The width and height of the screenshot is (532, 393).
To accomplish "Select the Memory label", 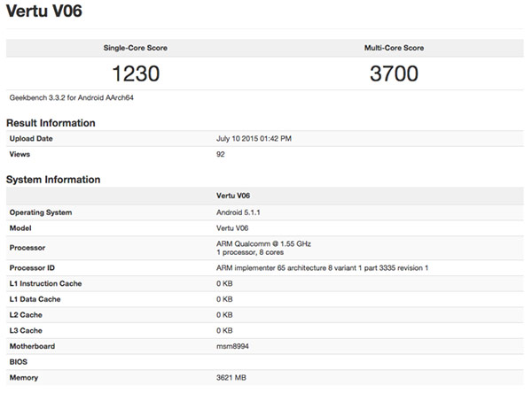I will pos(24,377).
